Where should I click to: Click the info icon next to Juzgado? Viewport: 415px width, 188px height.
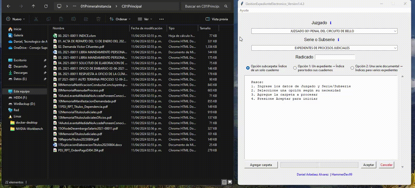[330, 23]
